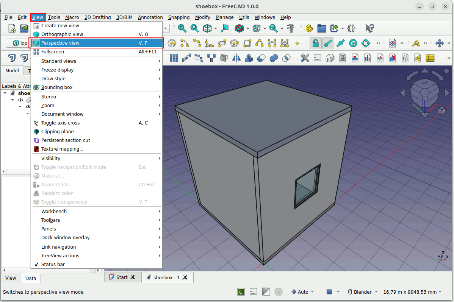The image size is (454, 302).
Task: Open the Blender navigation style dropdown
Action: [x=363, y=292]
